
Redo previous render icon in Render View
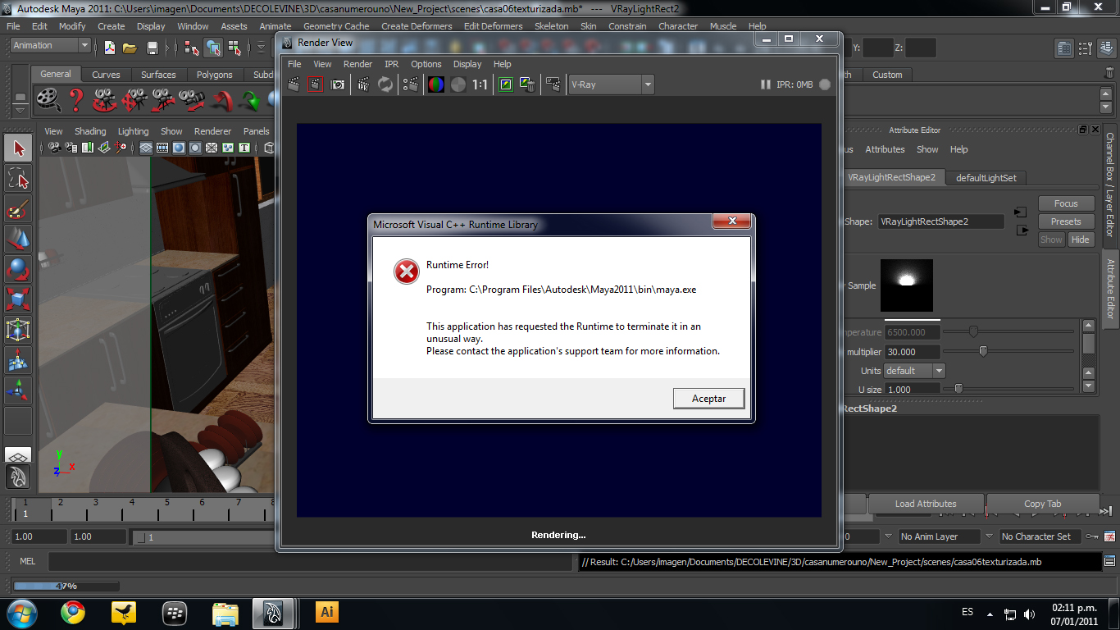click(295, 84)
